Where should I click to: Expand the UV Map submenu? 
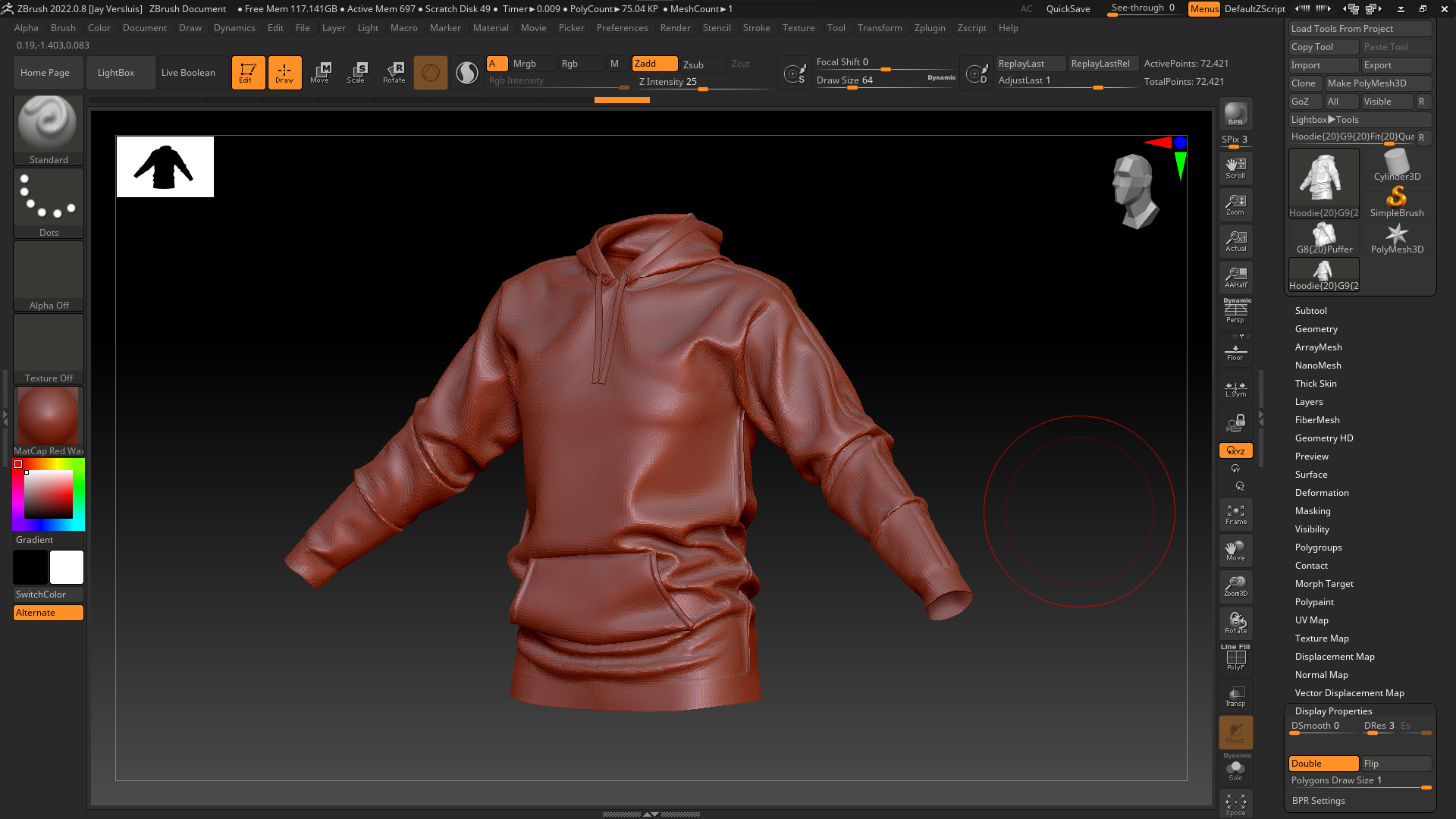[x=1312, y=619]
